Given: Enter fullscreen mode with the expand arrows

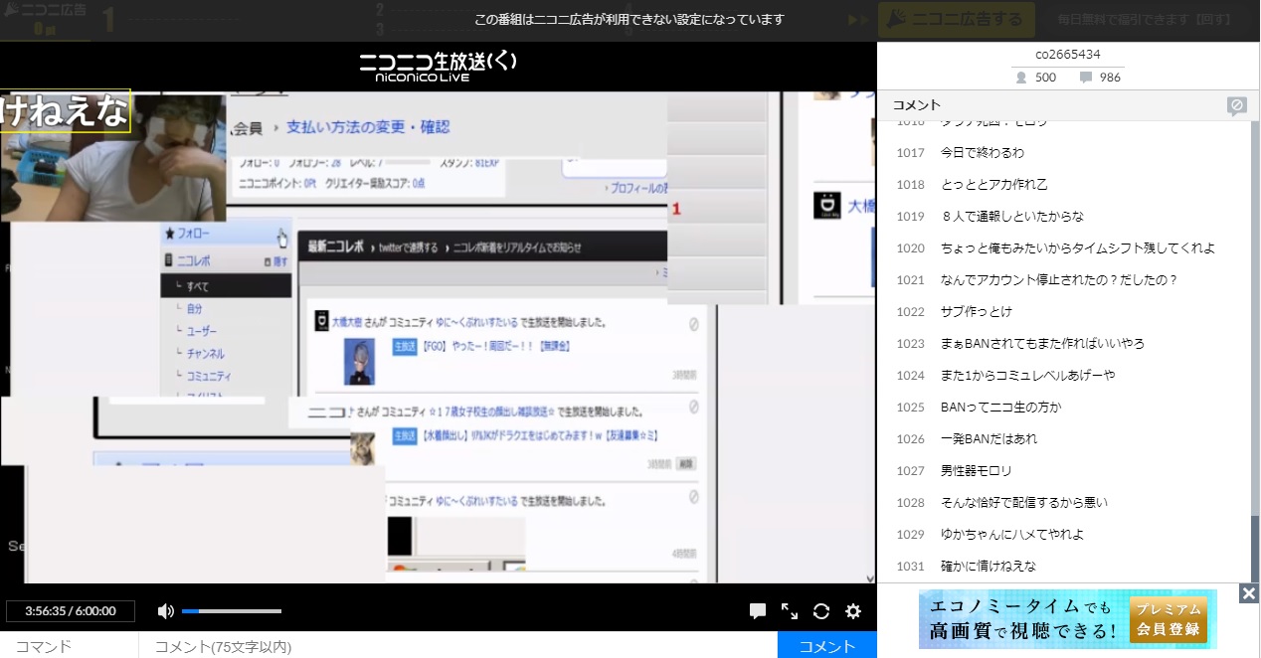Looking at the screenshot, I should [x=790, y=611].
